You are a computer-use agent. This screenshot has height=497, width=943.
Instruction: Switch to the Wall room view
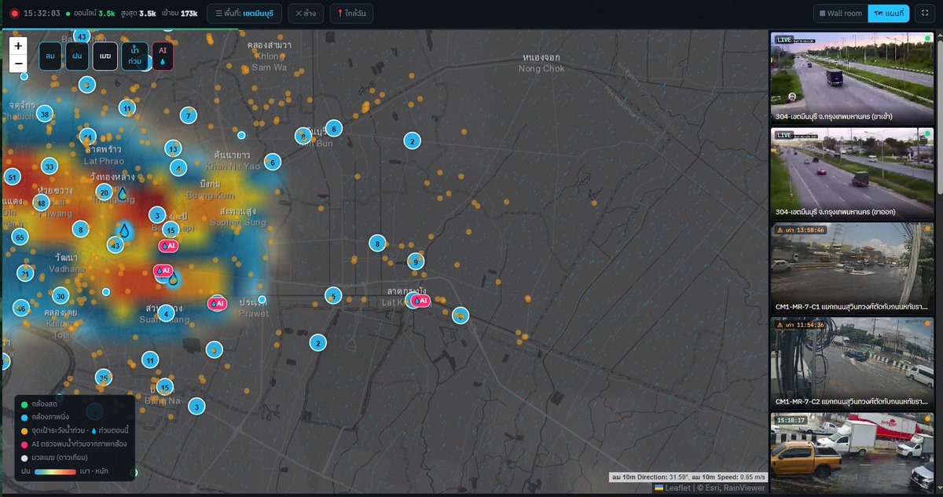841,13
